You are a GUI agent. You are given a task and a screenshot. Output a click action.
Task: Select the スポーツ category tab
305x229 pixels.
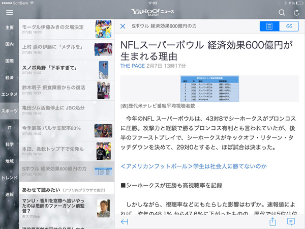click(9, 110)
